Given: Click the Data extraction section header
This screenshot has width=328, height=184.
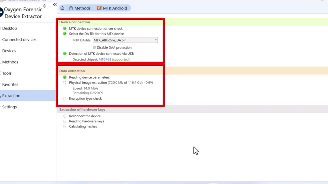Looking at the screenshot, I should (72, 71).
